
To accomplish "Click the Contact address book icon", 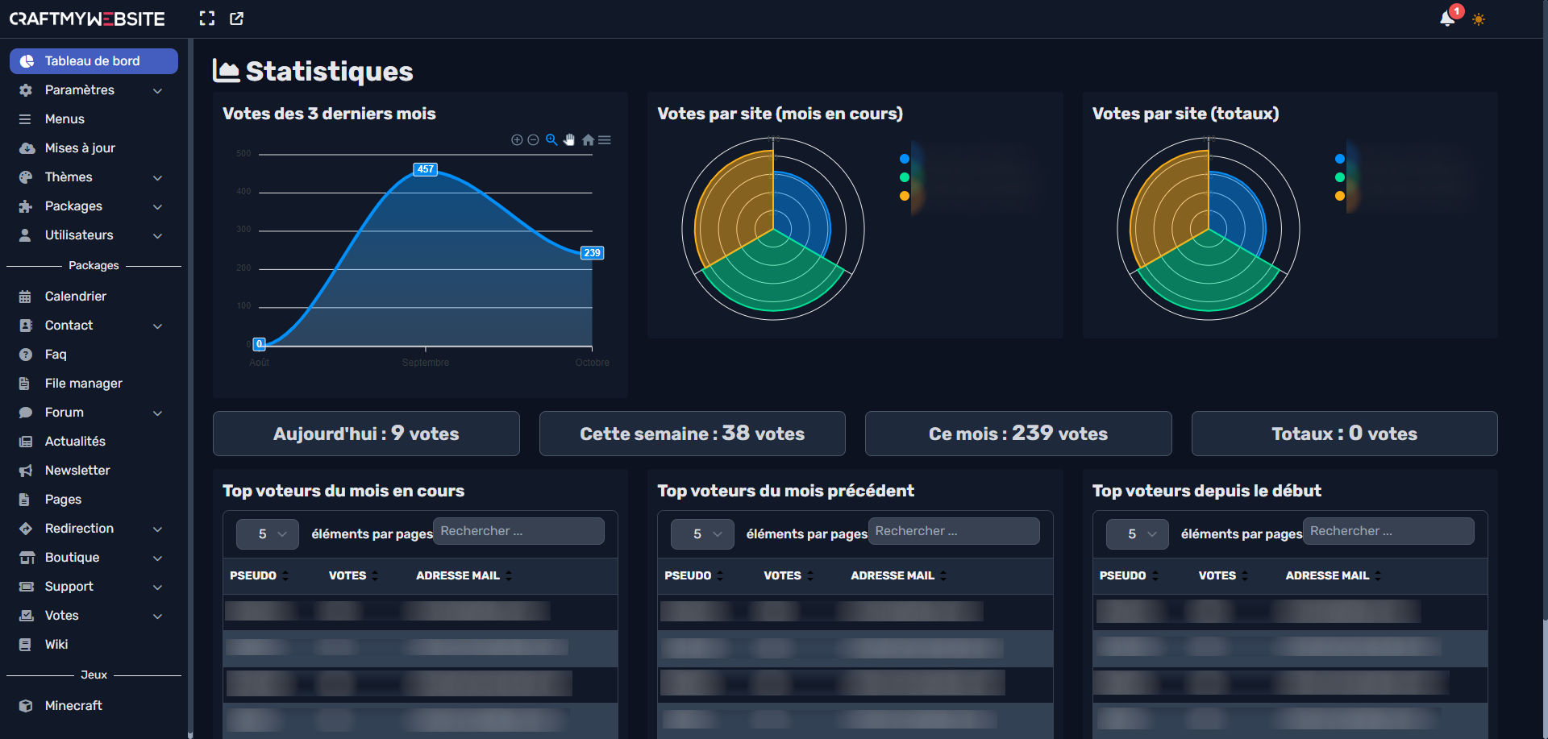I will point(26,326).
